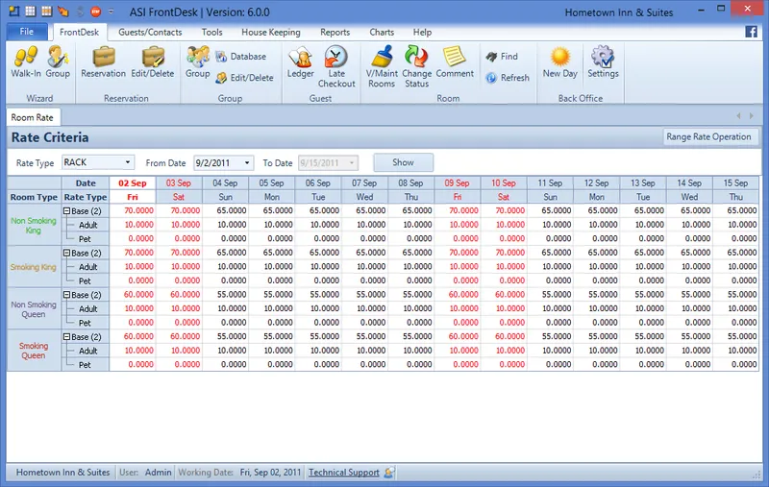Click the Non Smoking Queen room type
Screen dimensions: 769x487
coord(34,309)
